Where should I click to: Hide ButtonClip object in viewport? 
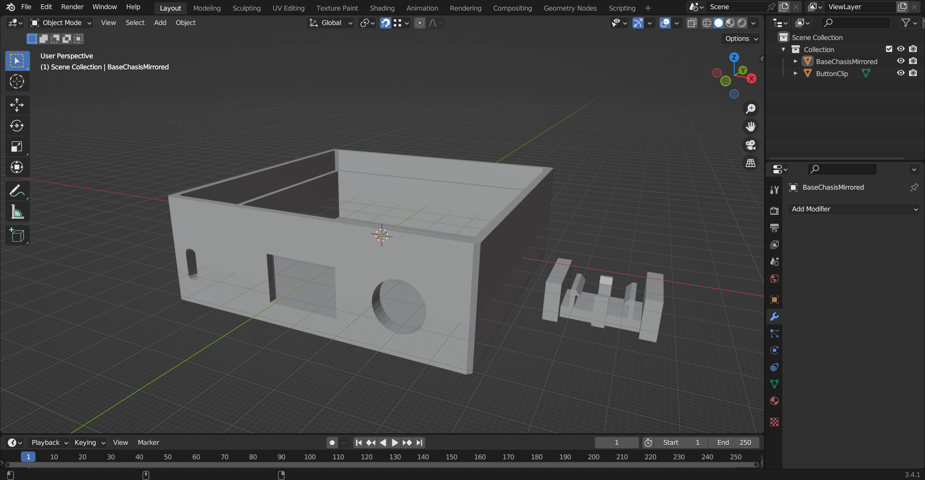900,73
